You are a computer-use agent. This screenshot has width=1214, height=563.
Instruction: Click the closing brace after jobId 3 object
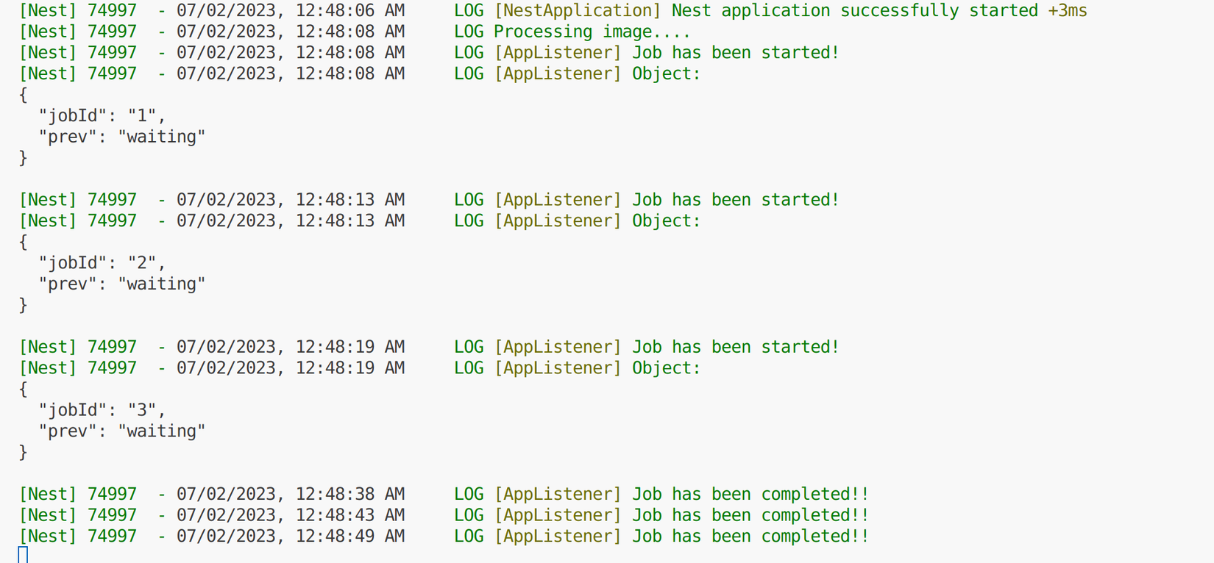[24, 452]
